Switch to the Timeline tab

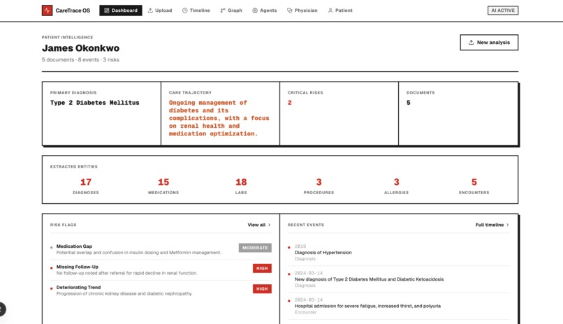point(196,10)
